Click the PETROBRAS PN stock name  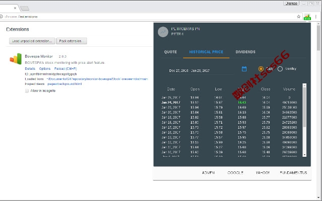tap(186, 29)
